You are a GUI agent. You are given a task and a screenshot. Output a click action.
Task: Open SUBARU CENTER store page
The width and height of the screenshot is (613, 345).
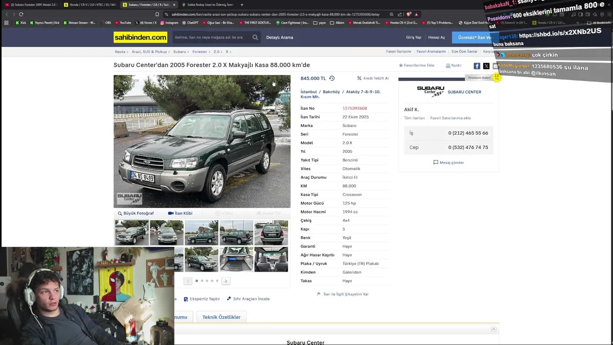point(464,92)
